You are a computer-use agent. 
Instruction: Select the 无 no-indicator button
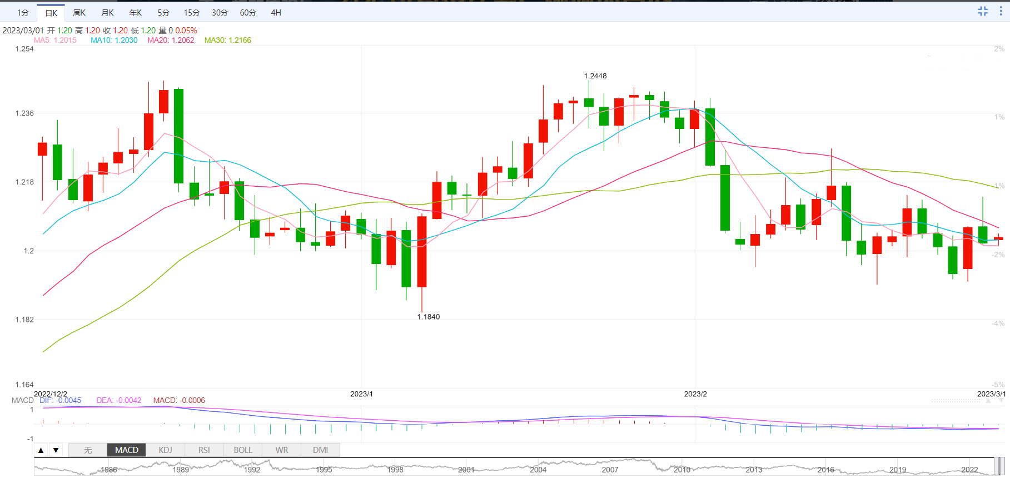coord(88,450)
